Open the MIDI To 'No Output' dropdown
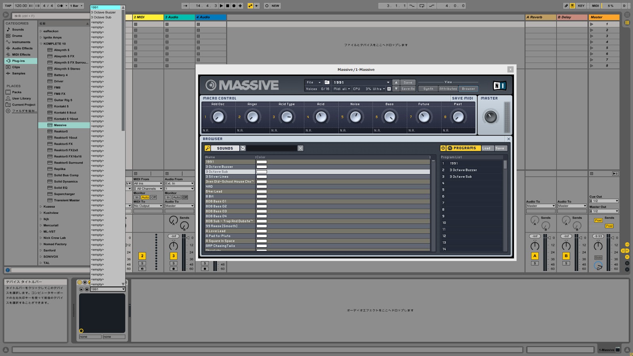633x356 pixels. click(148, 206)
